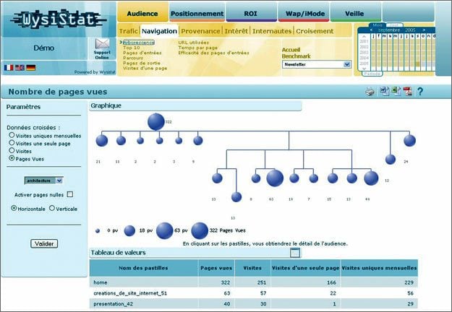The image size is (452, 312).
Task: Export report as PDF
Action: click(407, 91)
